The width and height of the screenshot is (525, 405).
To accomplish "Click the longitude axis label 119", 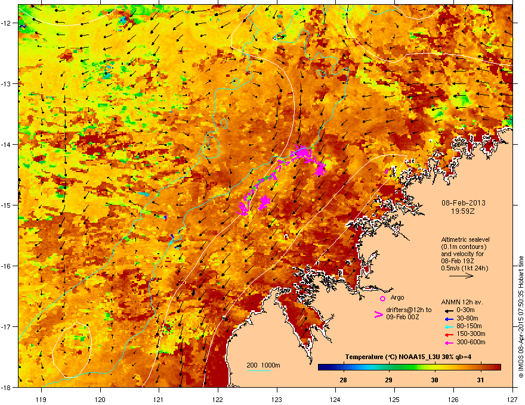I will tap(41, 399).
